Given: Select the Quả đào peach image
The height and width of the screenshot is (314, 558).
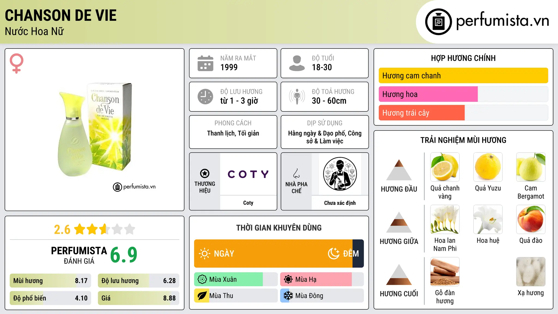Looking at the screenshot, I should (531, 219).
